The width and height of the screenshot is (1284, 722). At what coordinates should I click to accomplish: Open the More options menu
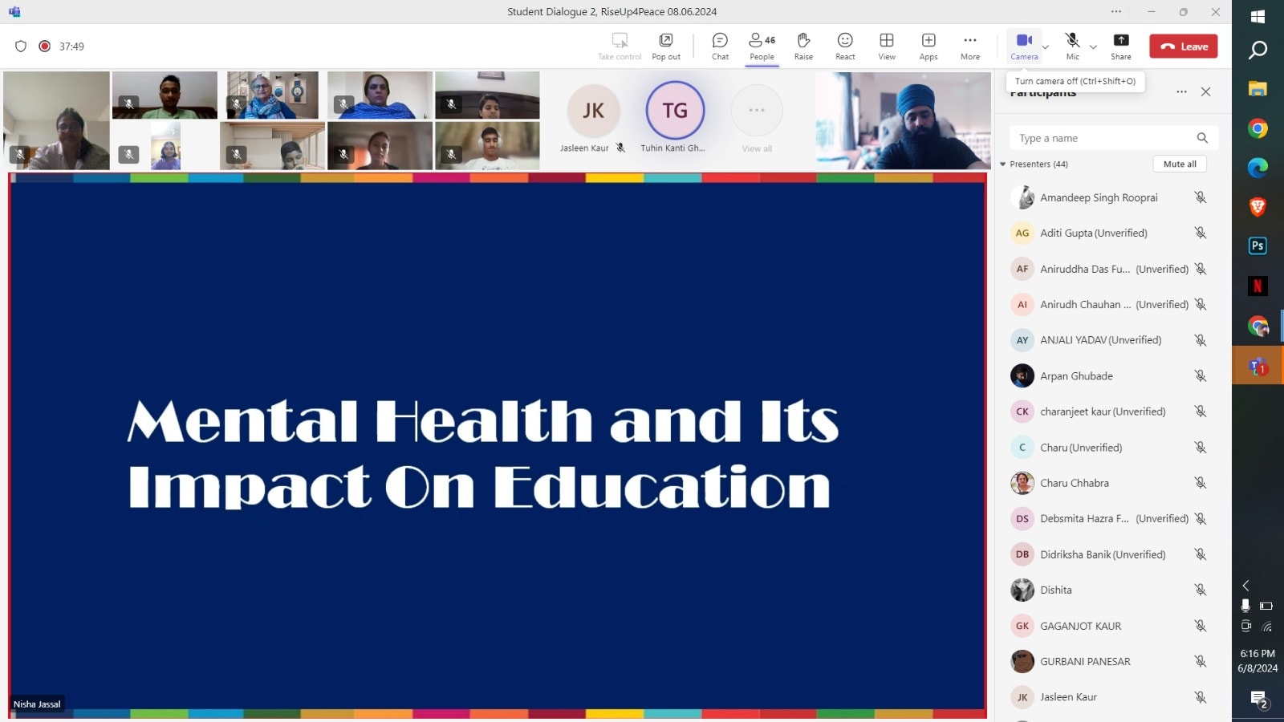(970, 47)
